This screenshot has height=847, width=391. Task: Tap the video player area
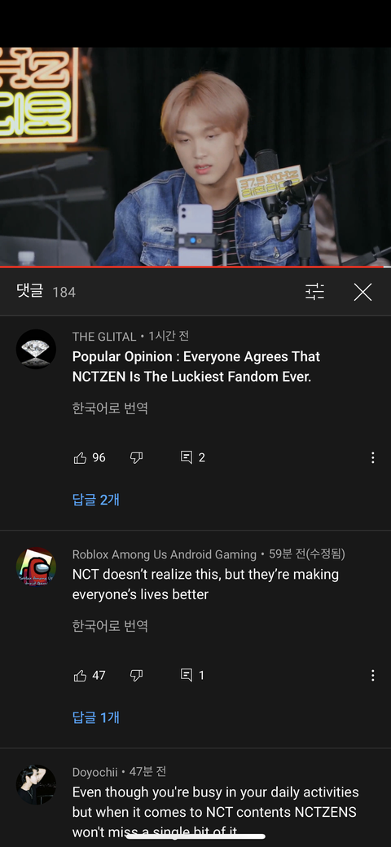pyautogui.click(x=195, y=157)
